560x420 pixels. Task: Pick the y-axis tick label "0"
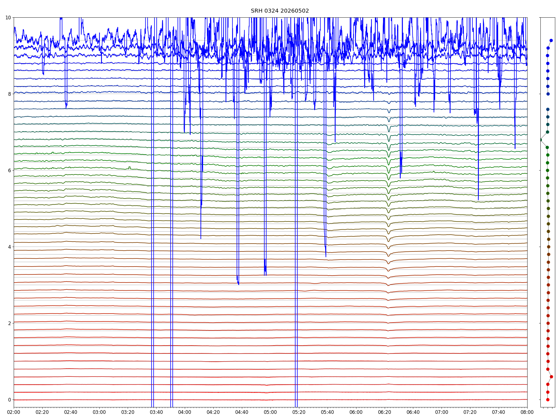click(10, 400)
